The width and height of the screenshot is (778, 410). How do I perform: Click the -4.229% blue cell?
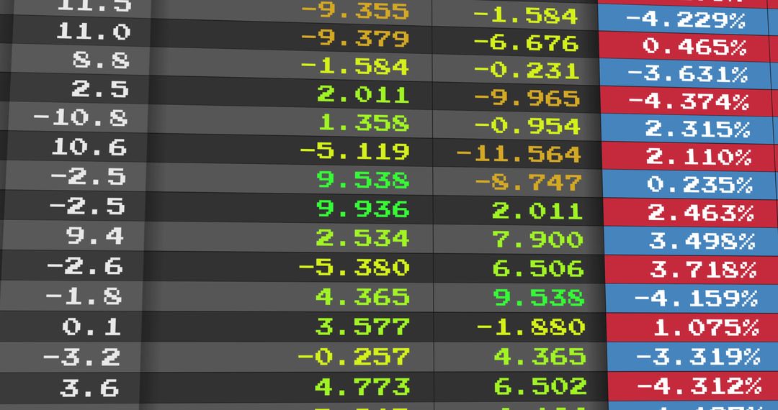[685, 21]
